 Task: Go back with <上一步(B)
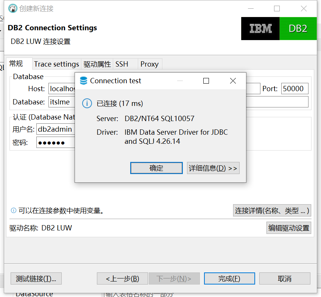[122, 278]
